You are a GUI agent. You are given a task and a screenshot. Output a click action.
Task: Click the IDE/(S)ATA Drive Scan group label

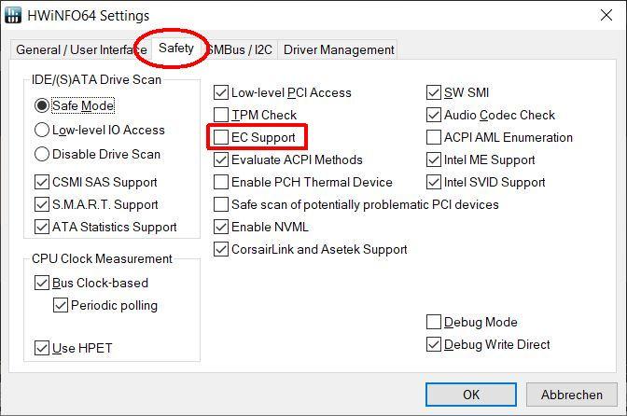click(96, 79)
